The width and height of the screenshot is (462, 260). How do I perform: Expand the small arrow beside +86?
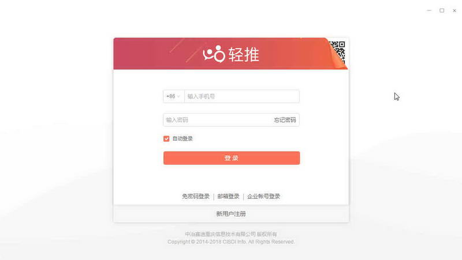[178, 96]
